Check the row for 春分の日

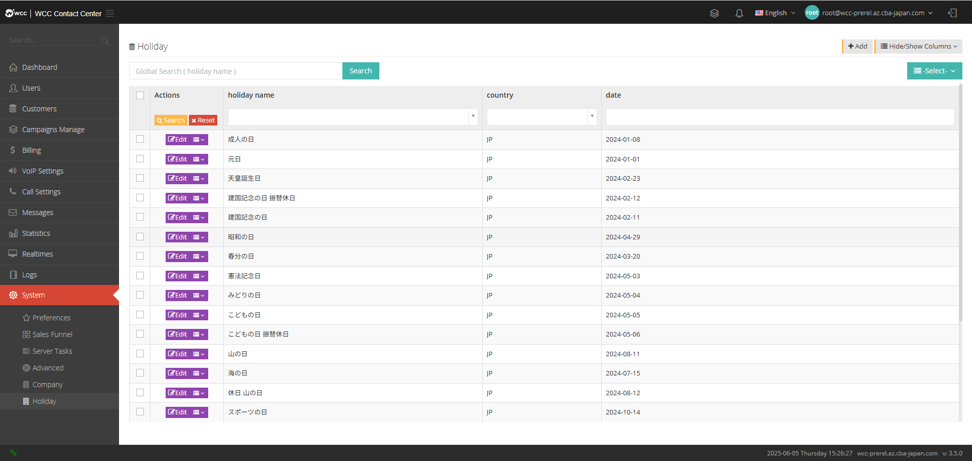[x=140, y=256]
